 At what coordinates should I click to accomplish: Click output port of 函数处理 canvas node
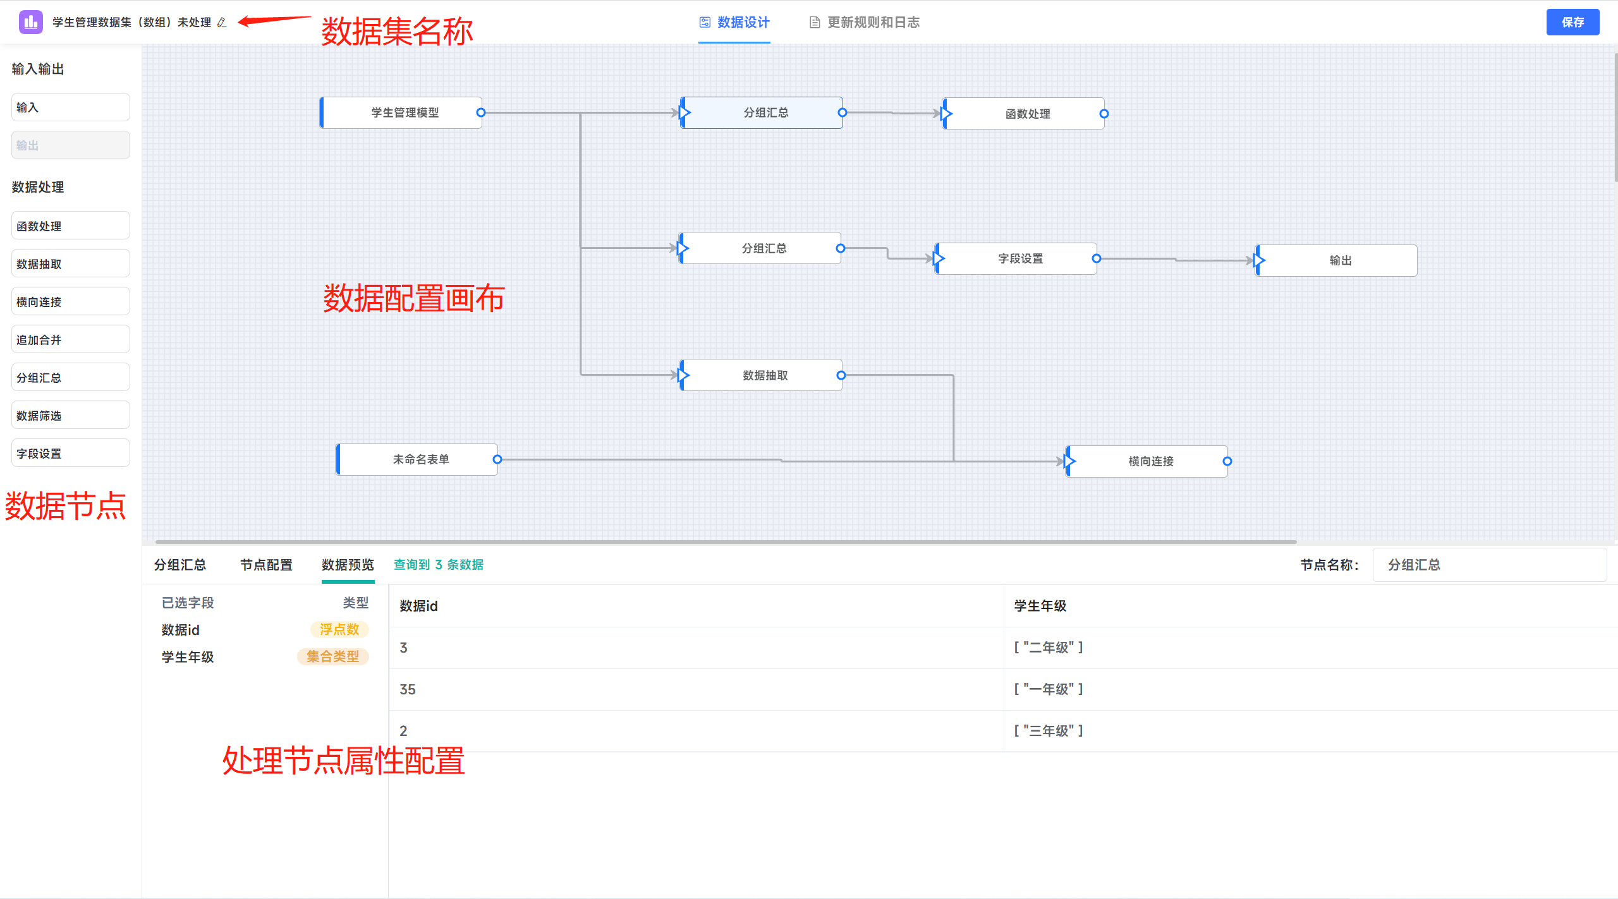1104,114
